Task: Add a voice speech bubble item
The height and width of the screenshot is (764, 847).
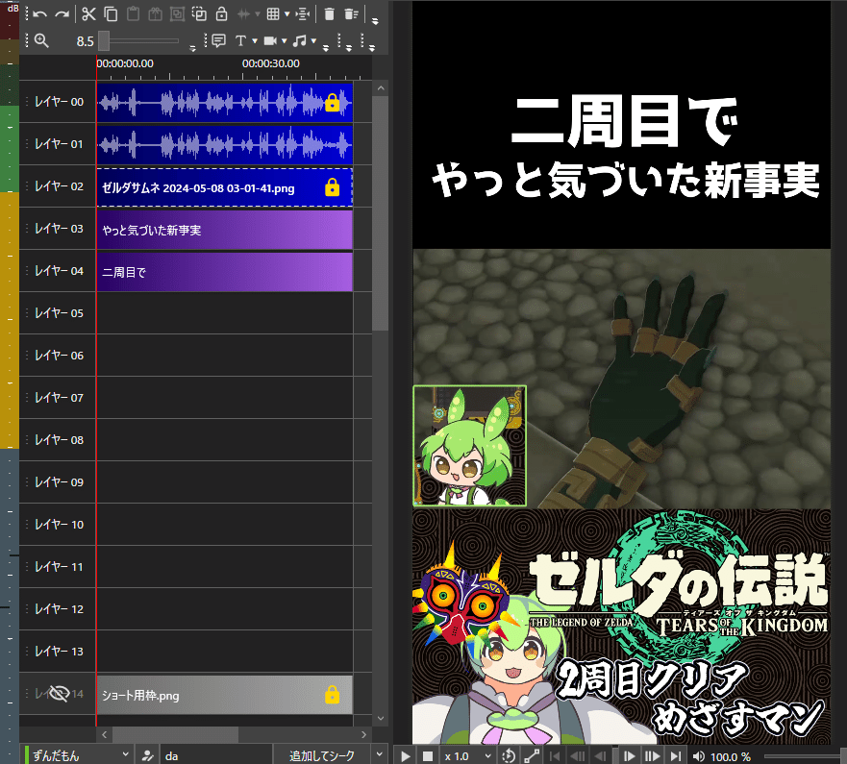Action: point(219,40)
